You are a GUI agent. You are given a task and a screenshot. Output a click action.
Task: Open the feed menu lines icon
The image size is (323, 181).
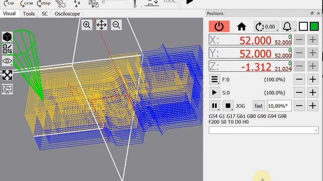click(214, 79)
